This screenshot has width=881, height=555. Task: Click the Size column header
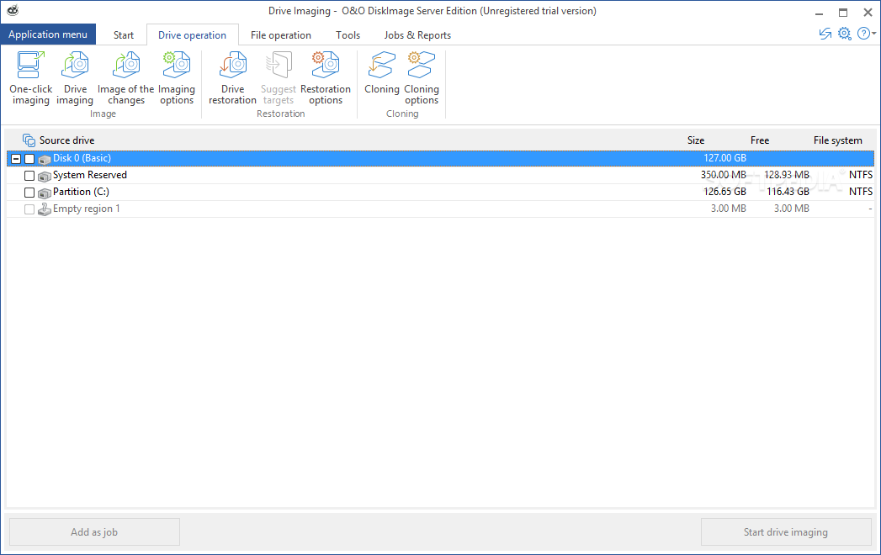point(696,140)
